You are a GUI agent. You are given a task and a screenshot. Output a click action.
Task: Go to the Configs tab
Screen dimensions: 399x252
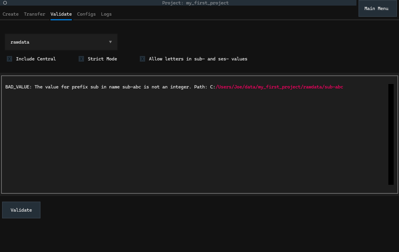click(86, 14)
